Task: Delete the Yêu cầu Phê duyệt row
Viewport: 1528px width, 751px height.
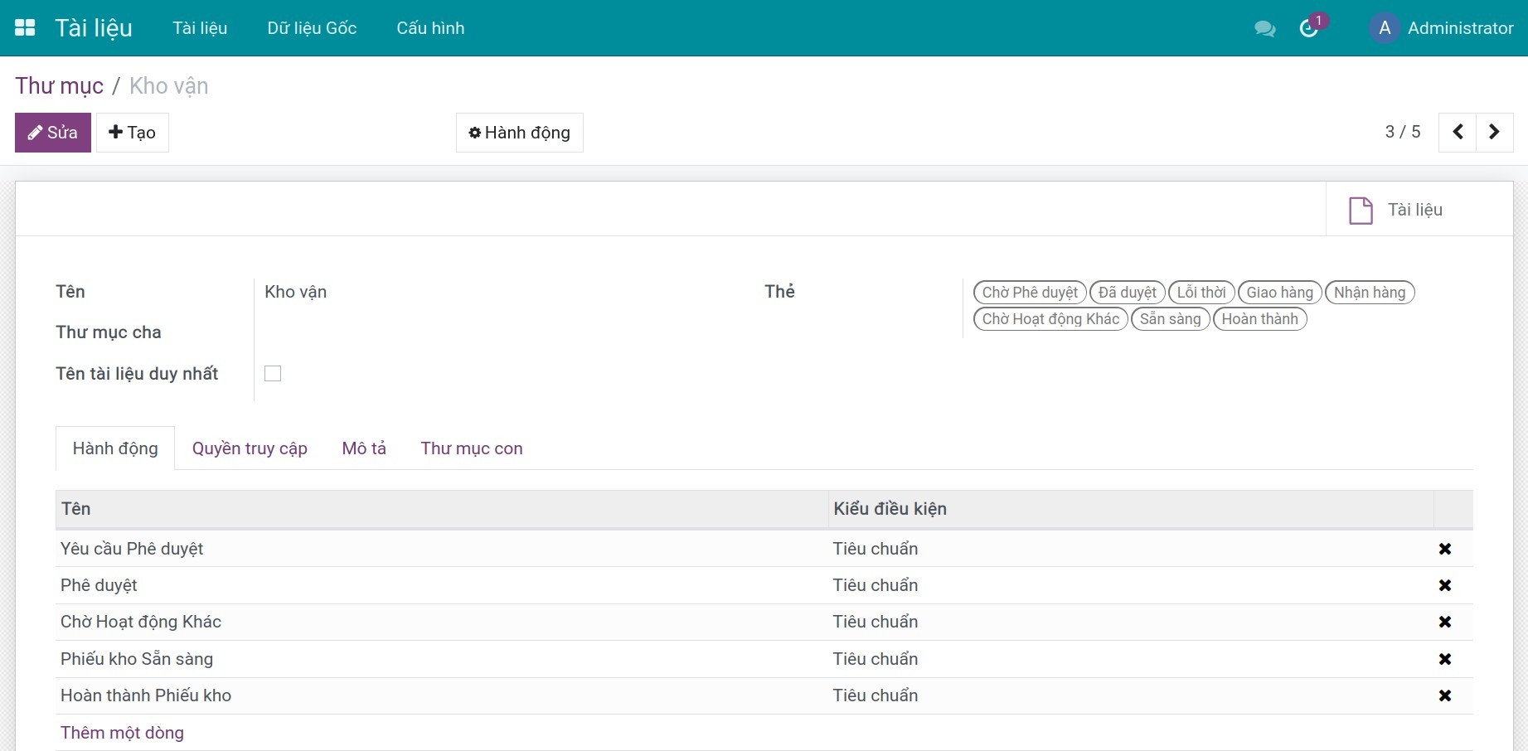Action: [x=1444, y=549]
